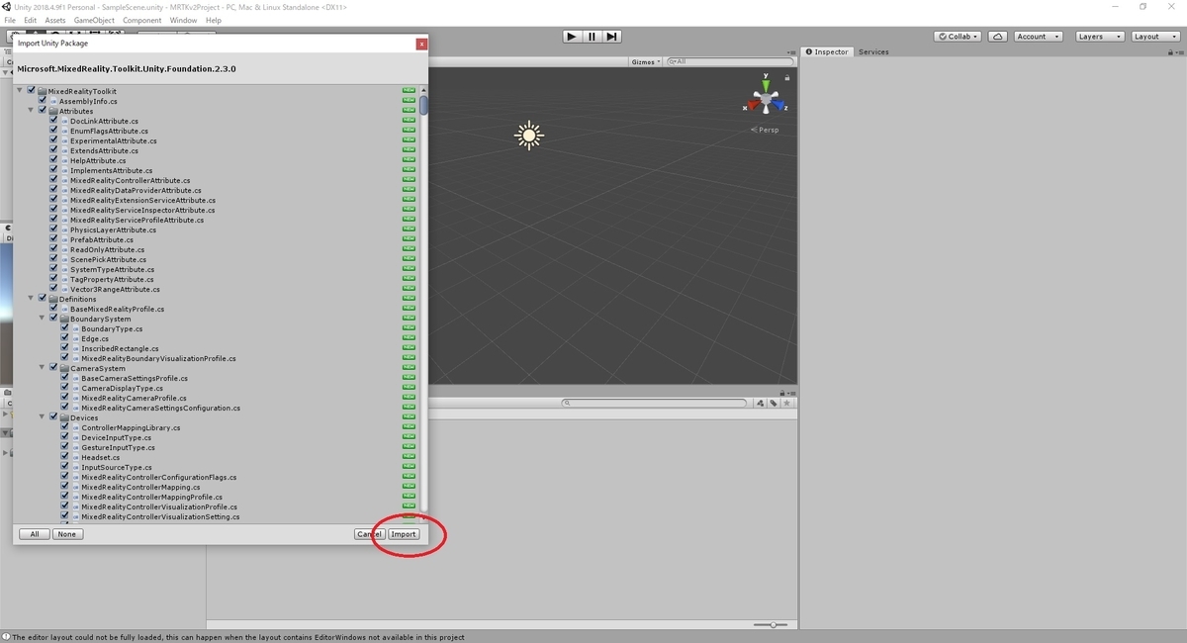Collapse the Attributes folder arrow
1187x643 pixels.
(x=31, y=111)
